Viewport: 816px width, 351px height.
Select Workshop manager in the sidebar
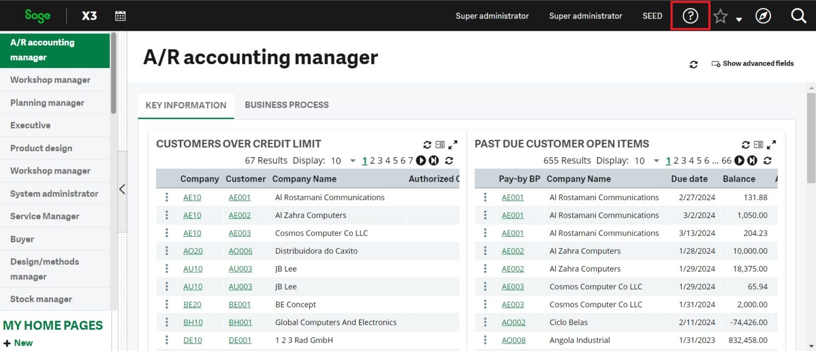[x=50, y=79]
